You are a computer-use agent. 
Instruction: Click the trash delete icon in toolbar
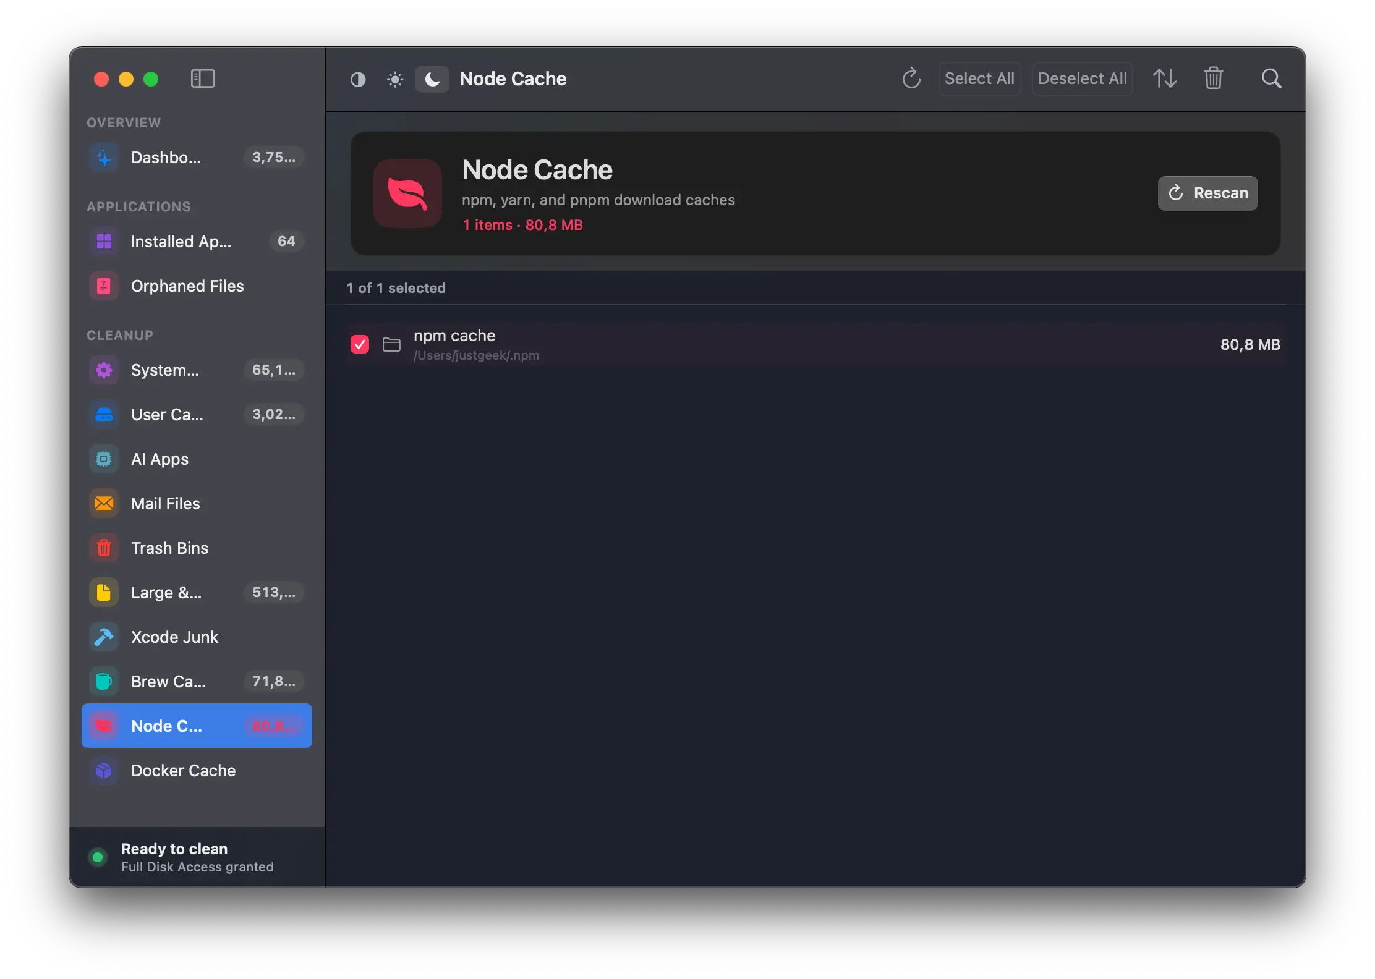[1213, 78]
